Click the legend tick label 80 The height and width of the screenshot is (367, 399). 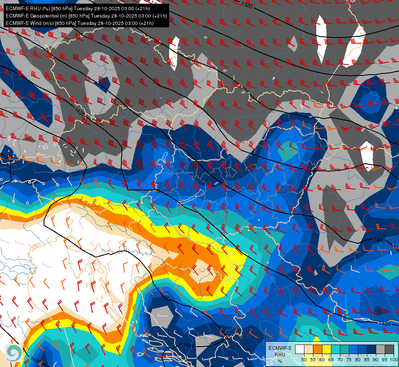[358, 360]
